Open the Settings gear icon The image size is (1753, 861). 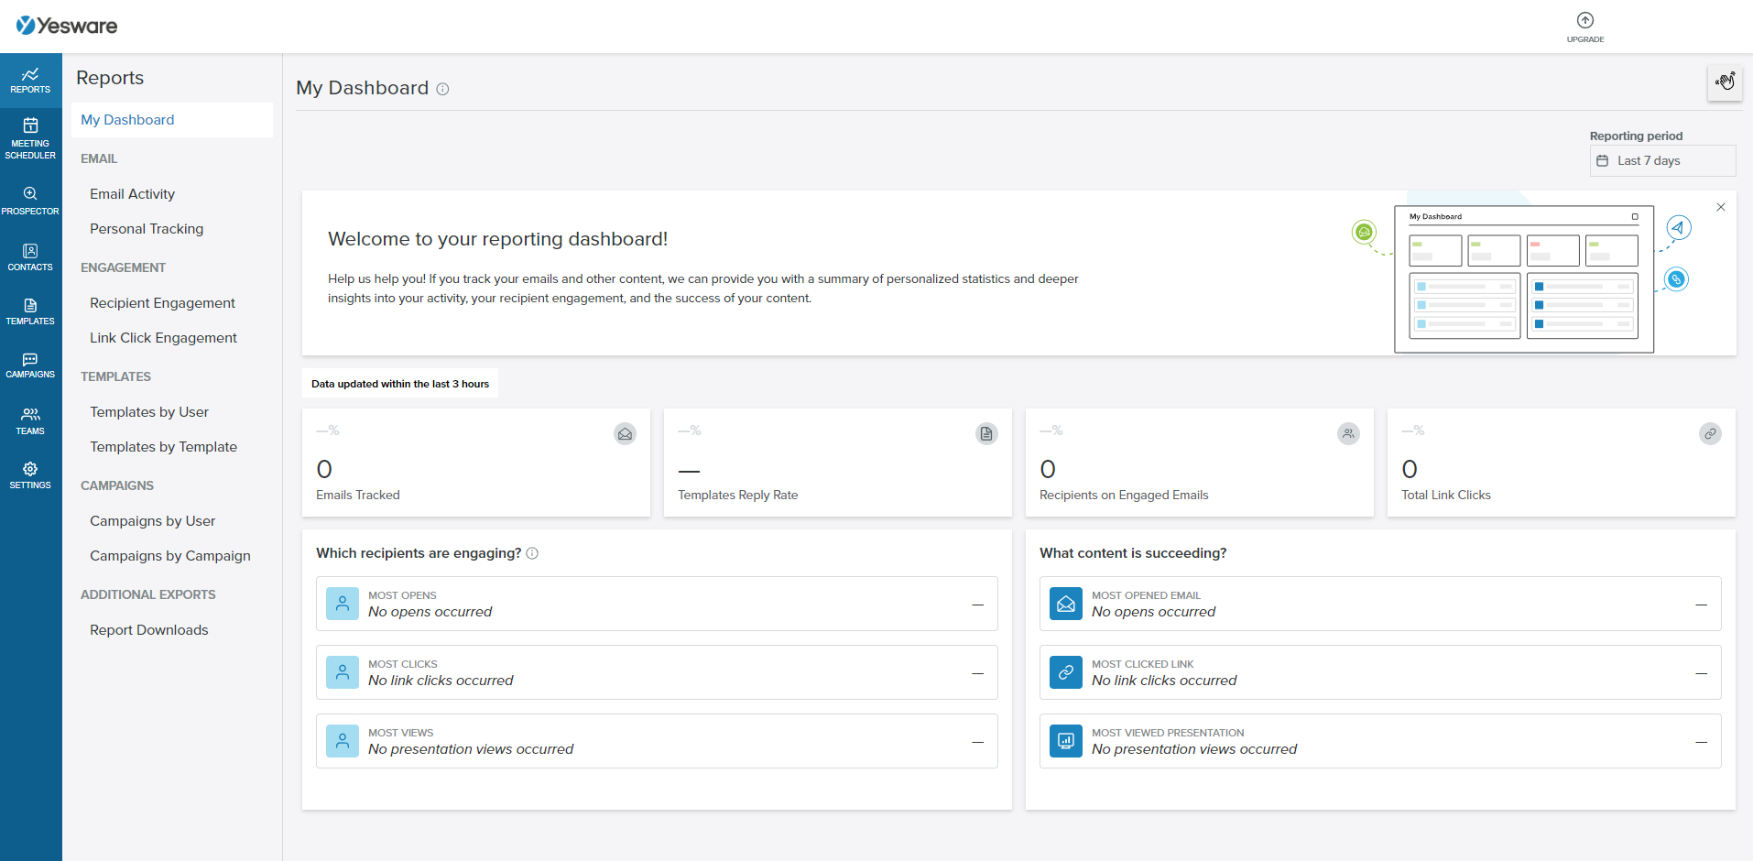coord(30,475)
